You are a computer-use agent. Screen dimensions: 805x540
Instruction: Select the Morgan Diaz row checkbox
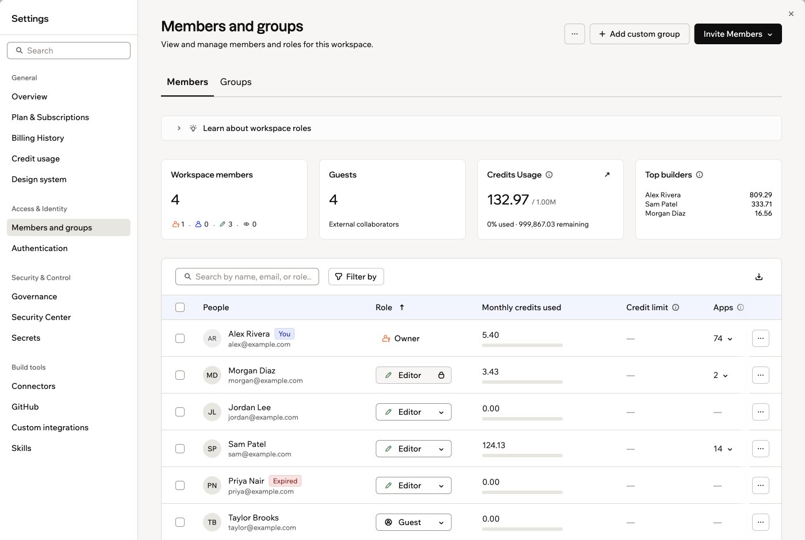click(180, 375)
